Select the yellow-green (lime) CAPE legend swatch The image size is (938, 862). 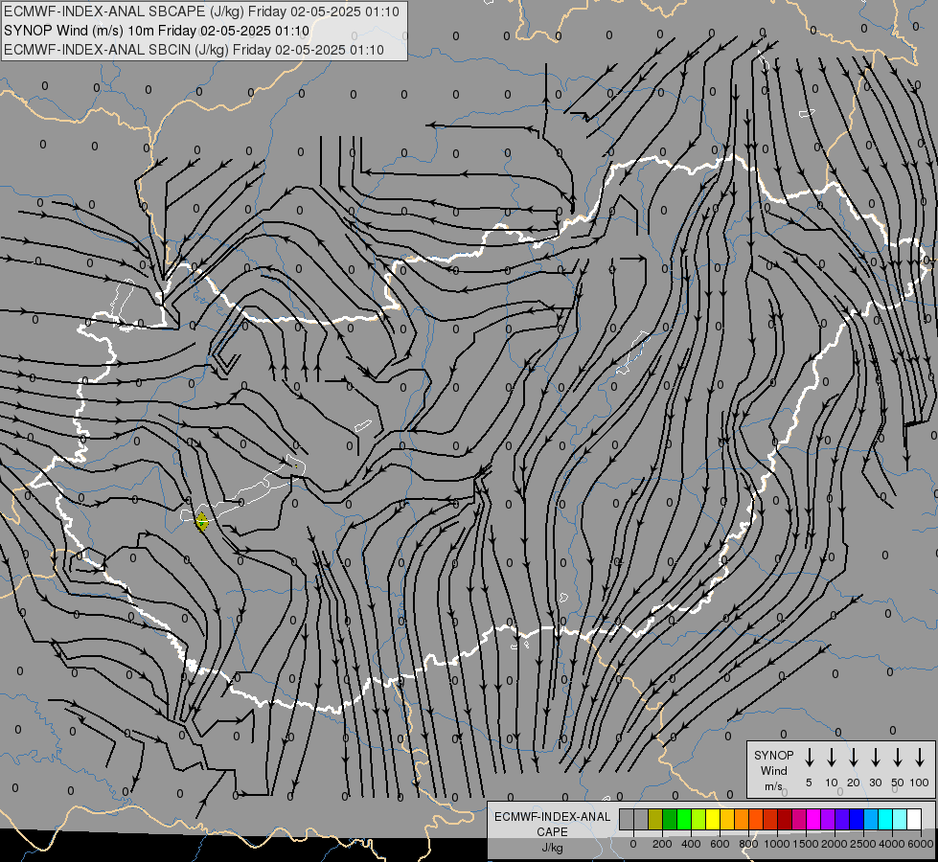pyautogui.click(x=698, y=819)
